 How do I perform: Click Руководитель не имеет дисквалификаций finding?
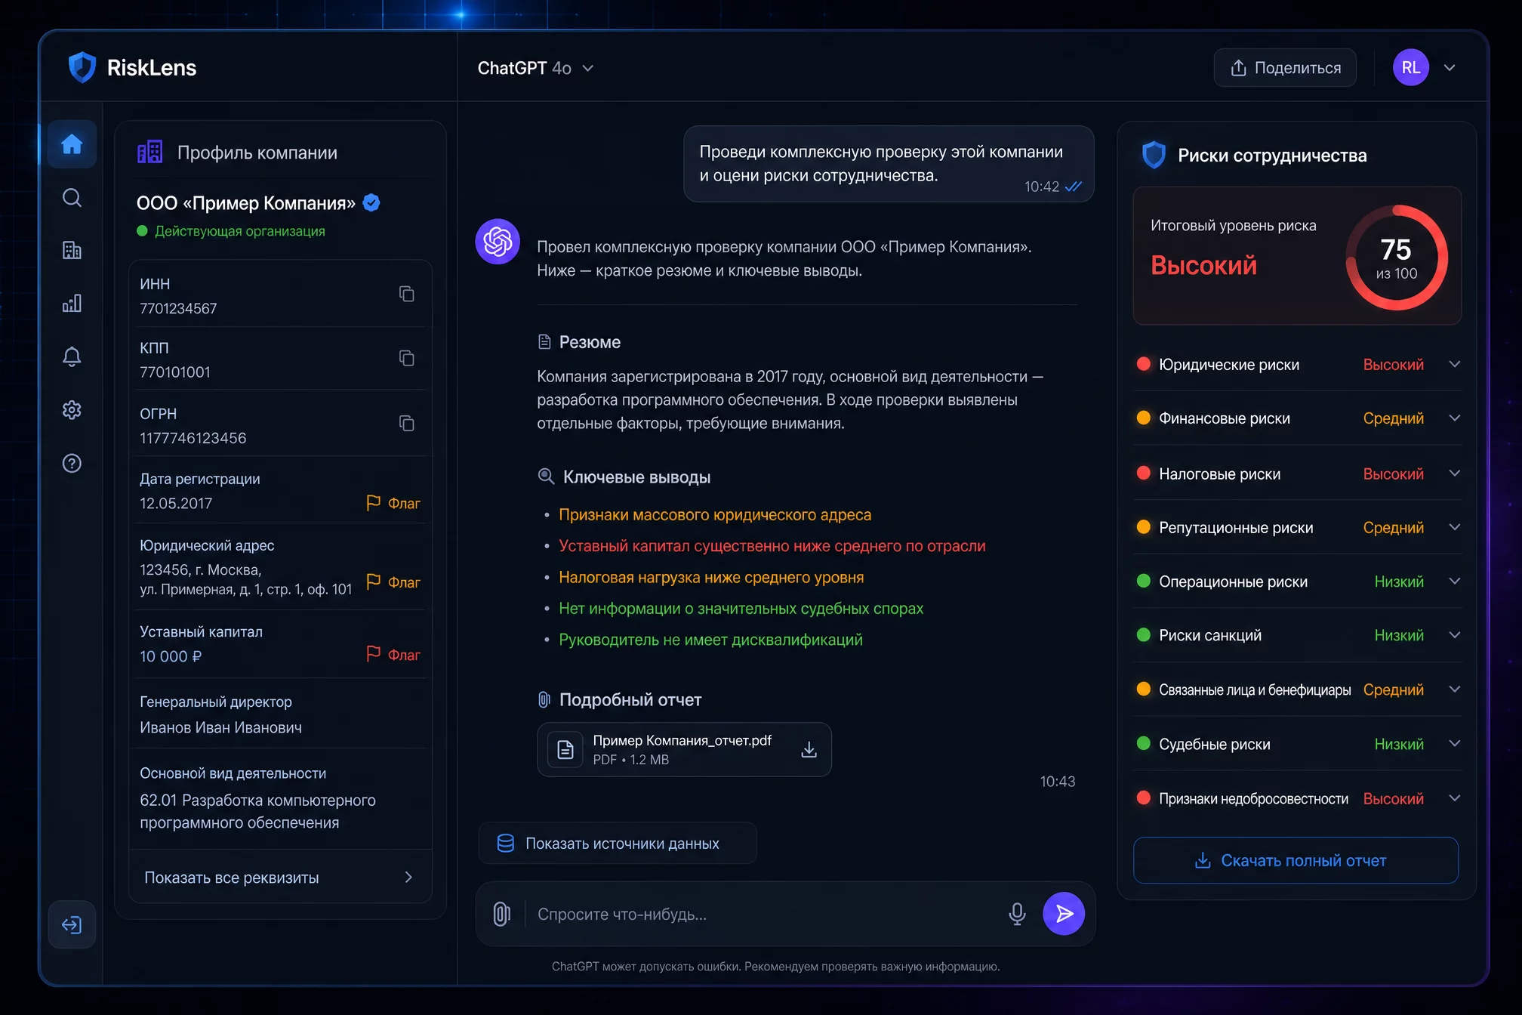click(x=710, y=640)
